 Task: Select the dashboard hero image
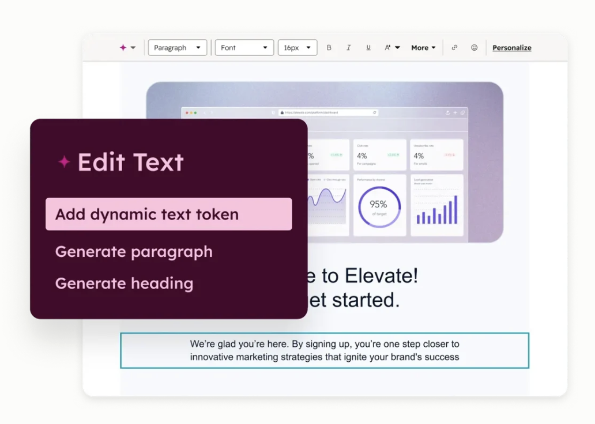[404, 161]
